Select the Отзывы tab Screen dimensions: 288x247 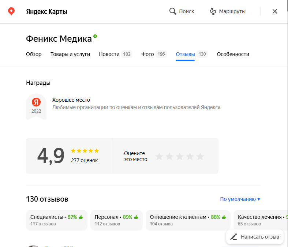point(191,54)
